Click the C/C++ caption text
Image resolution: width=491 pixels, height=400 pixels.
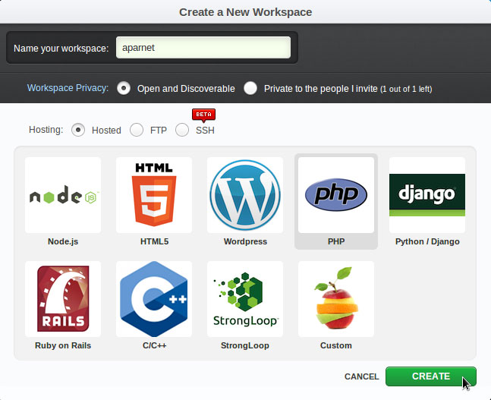(154, 345)
